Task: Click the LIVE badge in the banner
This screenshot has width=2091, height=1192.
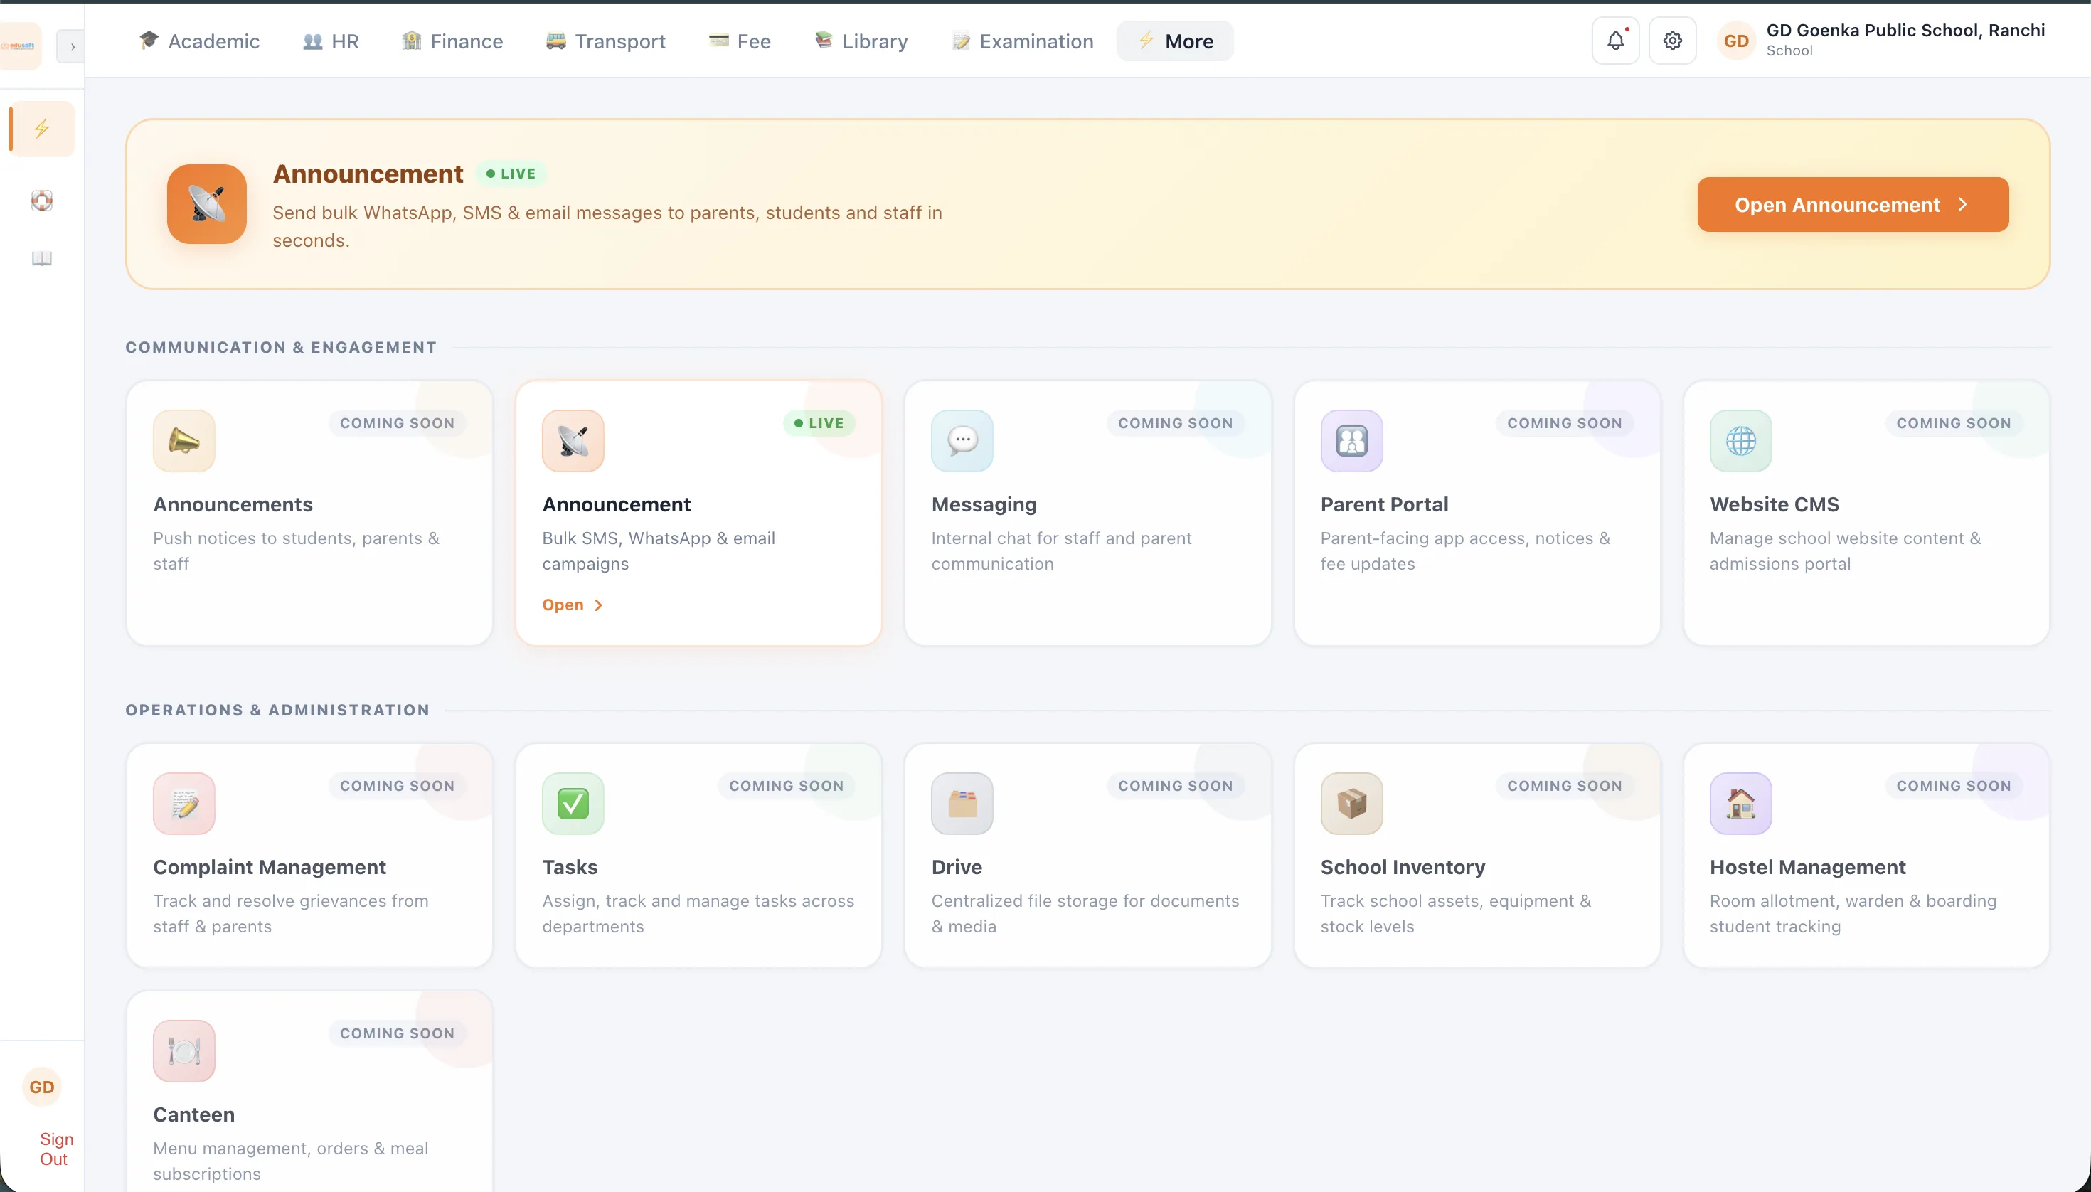Action: [x=511, y=174]
